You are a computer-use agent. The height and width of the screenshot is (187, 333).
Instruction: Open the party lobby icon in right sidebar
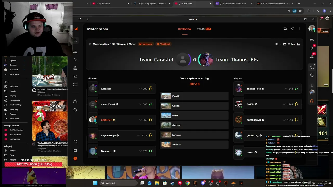tap(312, 67)
